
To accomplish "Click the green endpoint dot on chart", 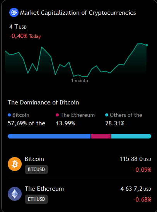I will coord(147,45).
